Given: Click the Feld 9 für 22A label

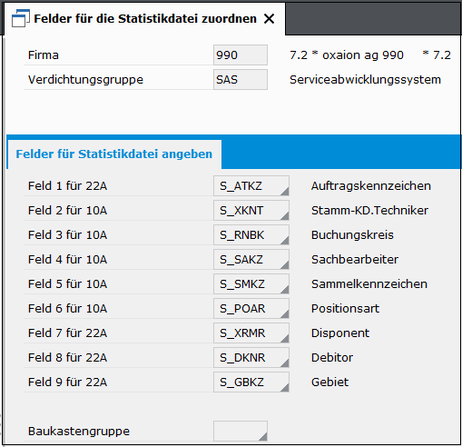Looking at the screenshot, I should coord(67,382).
